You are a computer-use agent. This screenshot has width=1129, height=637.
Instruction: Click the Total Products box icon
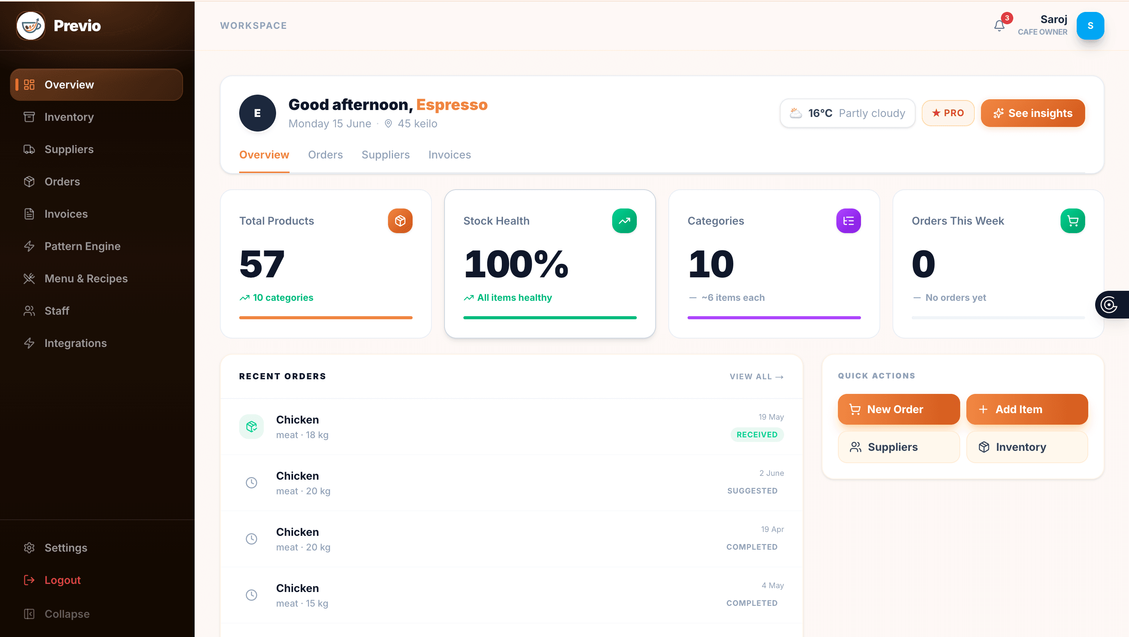click(x=400, y=221)
